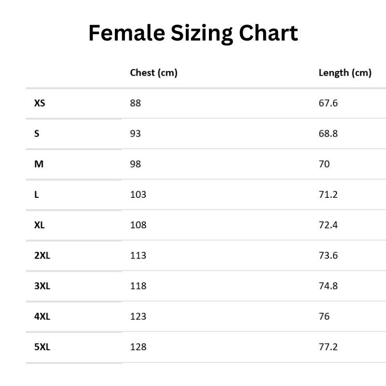
Task: Select the chest value 128
Action: 138,346
